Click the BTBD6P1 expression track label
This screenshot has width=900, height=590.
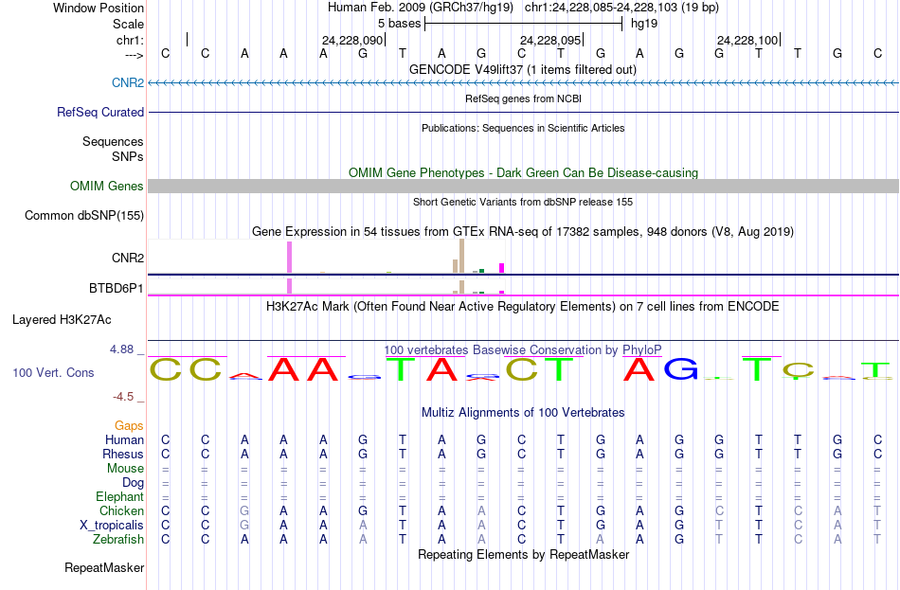pos(116,288)
